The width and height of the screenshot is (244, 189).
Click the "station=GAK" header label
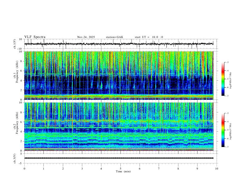pos(115,37)
